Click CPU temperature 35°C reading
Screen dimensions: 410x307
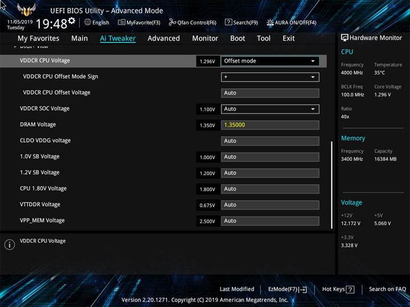[379, 73]
